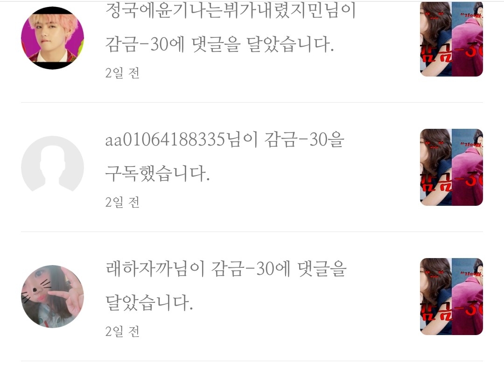Tap '감금-30에 댓글을 달았습니다.' in top notification
The height and width of the screenshot is (378, 504).
tap(220, 44)
